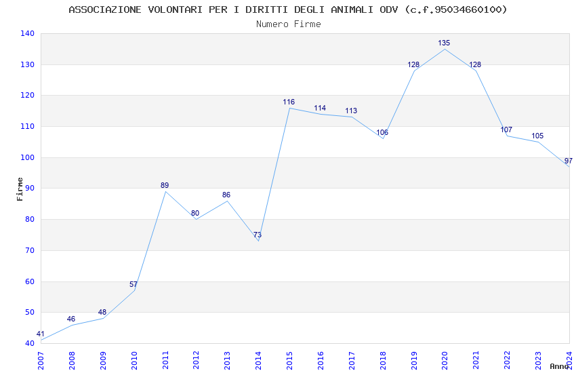Select the data label 128 above 2019
Image resolution: width=576 pixels, height=373 pixels.
[x=413, y=64]
